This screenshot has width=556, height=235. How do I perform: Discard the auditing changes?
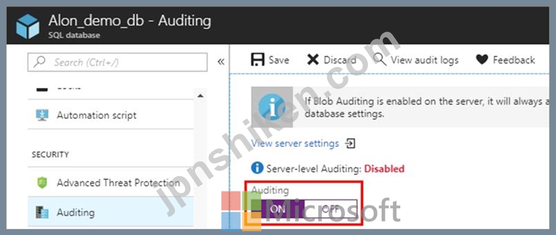pos(331,60)
